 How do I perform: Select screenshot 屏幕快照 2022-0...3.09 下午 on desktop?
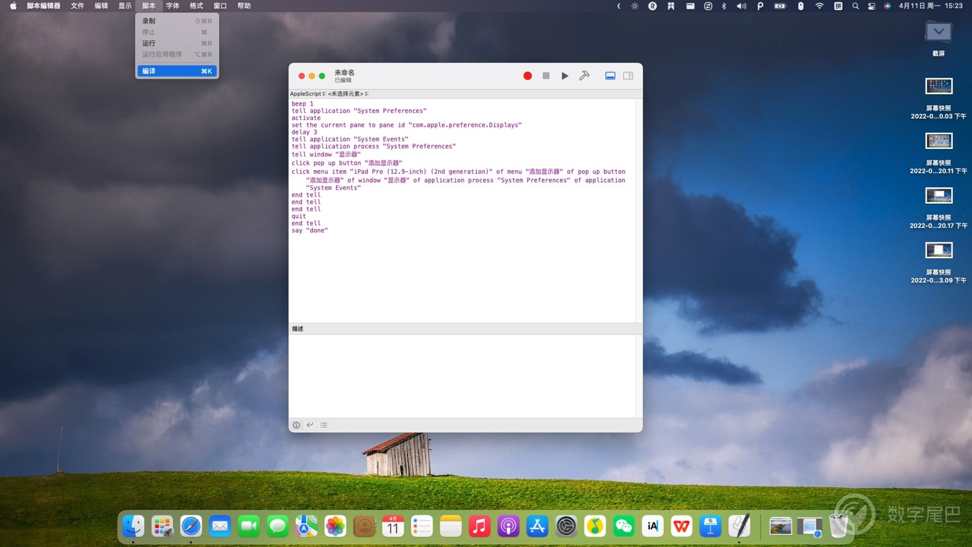coord(939,251)
